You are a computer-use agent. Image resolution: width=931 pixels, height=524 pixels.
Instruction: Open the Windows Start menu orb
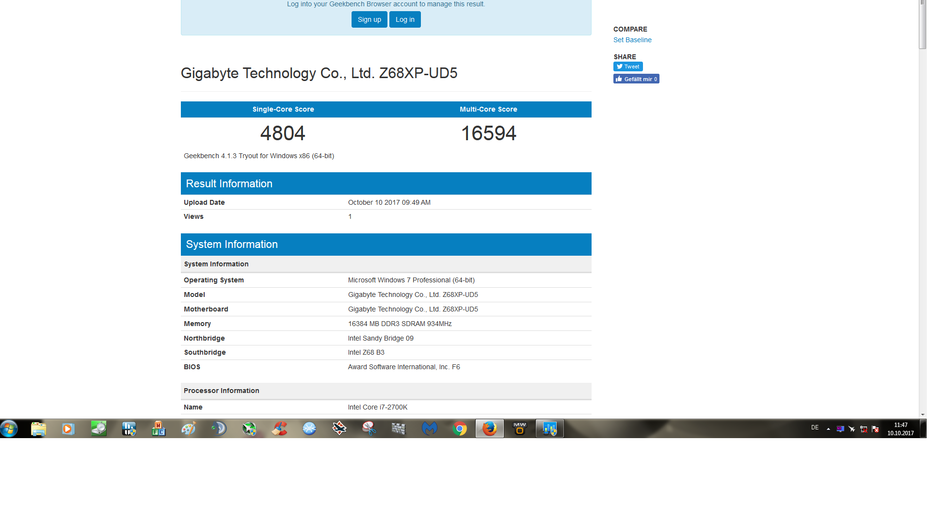pyautogui.click(x=9, y=428)
